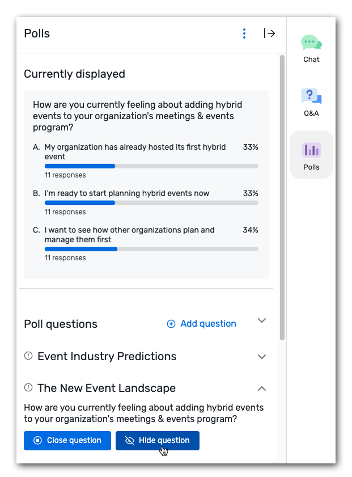The width and height of the screenshot is (352, 477).
Task: Open the Chat panel speech-bubble icon
Action: [311, 41]
